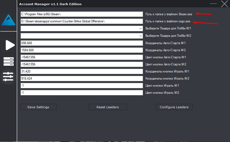Viewport: 230px width, 142px height.
Task: Click the 'Цвет кнопки Авто-Старта №1' label
Action: pyautogui.click(x=166, y=57)
